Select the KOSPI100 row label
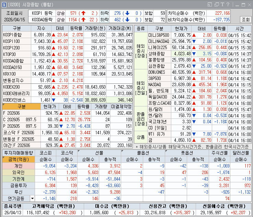The height and width of the screenshot is (217, 253). point(16,41)
